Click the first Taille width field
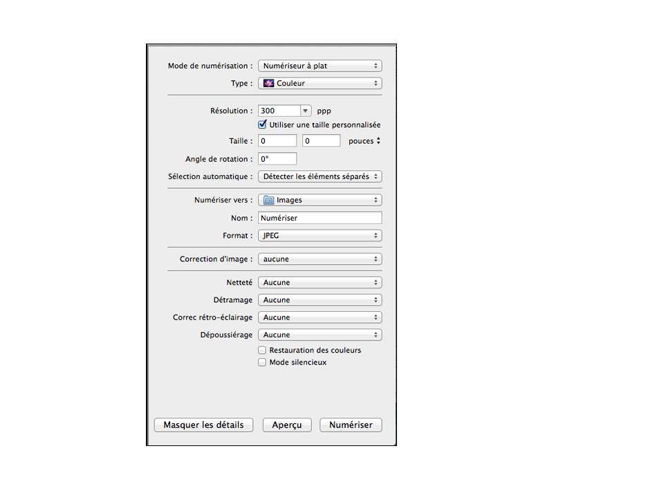 [277, 141]
